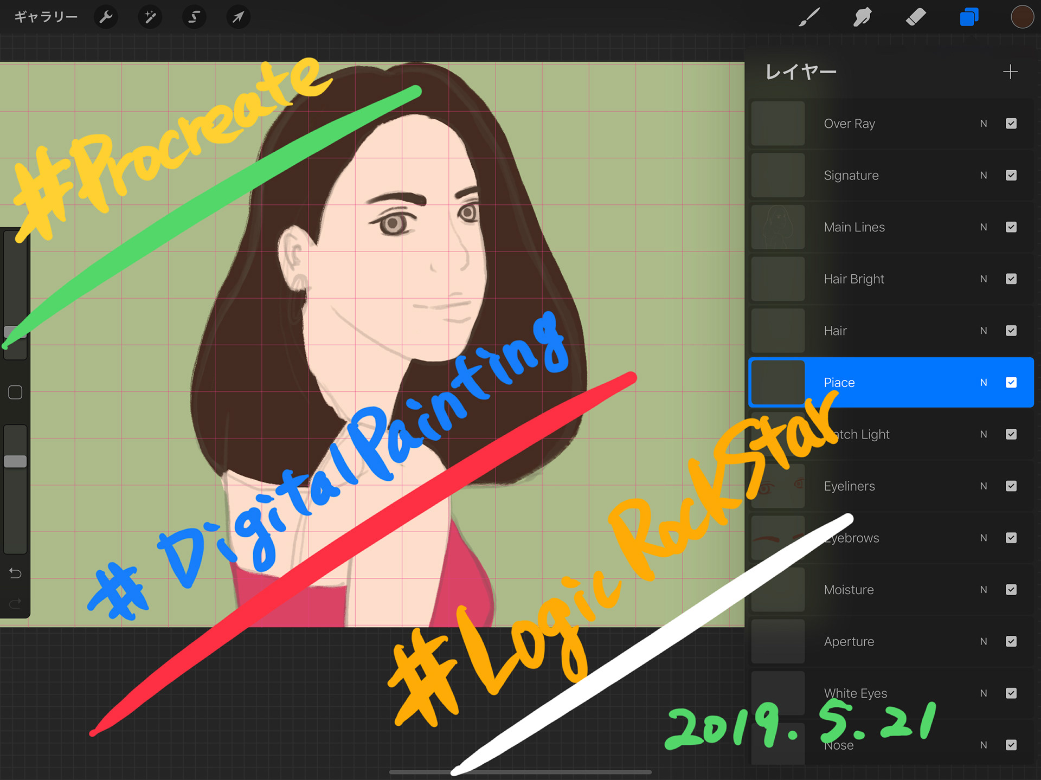The height and width of the screenshot is (780, 1041).
Task: Open blend mode N for White Eyes
Action: point(984,693)
